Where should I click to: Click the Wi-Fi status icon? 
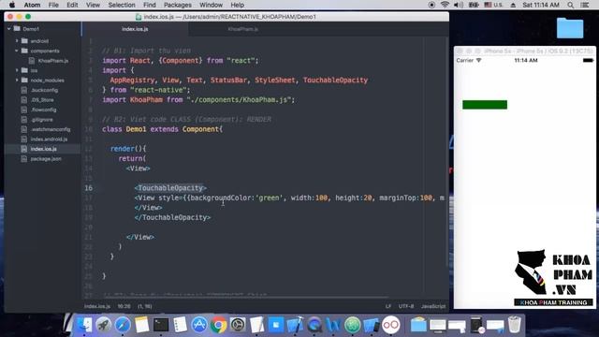pyautogui.click(x=445, y=5)
